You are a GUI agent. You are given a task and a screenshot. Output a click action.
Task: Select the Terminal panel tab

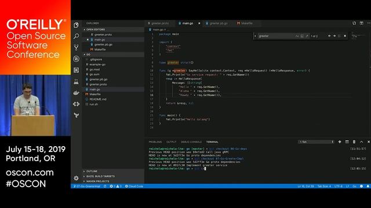pos(212,142)
